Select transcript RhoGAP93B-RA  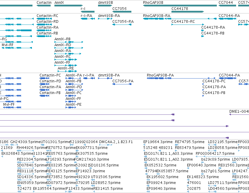coord(157,16)
